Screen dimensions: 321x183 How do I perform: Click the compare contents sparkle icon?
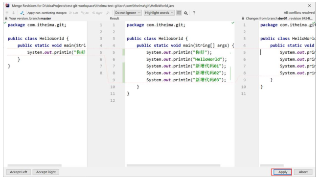[22, 13]
